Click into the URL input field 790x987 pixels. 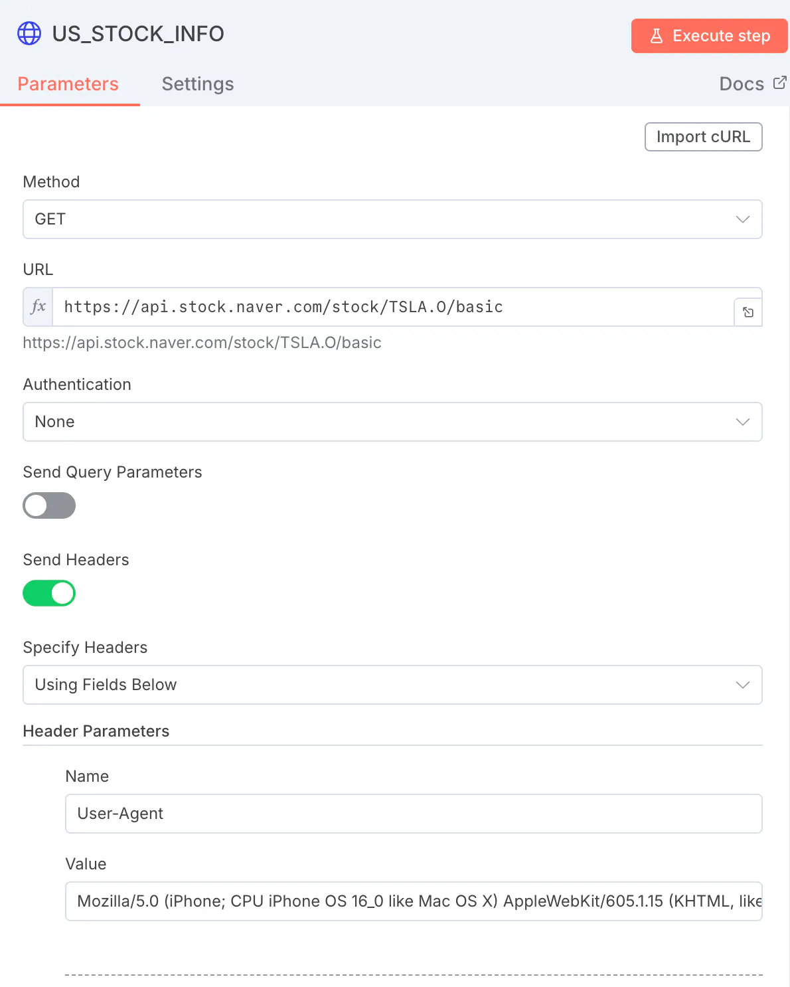(x=392, y=307)
